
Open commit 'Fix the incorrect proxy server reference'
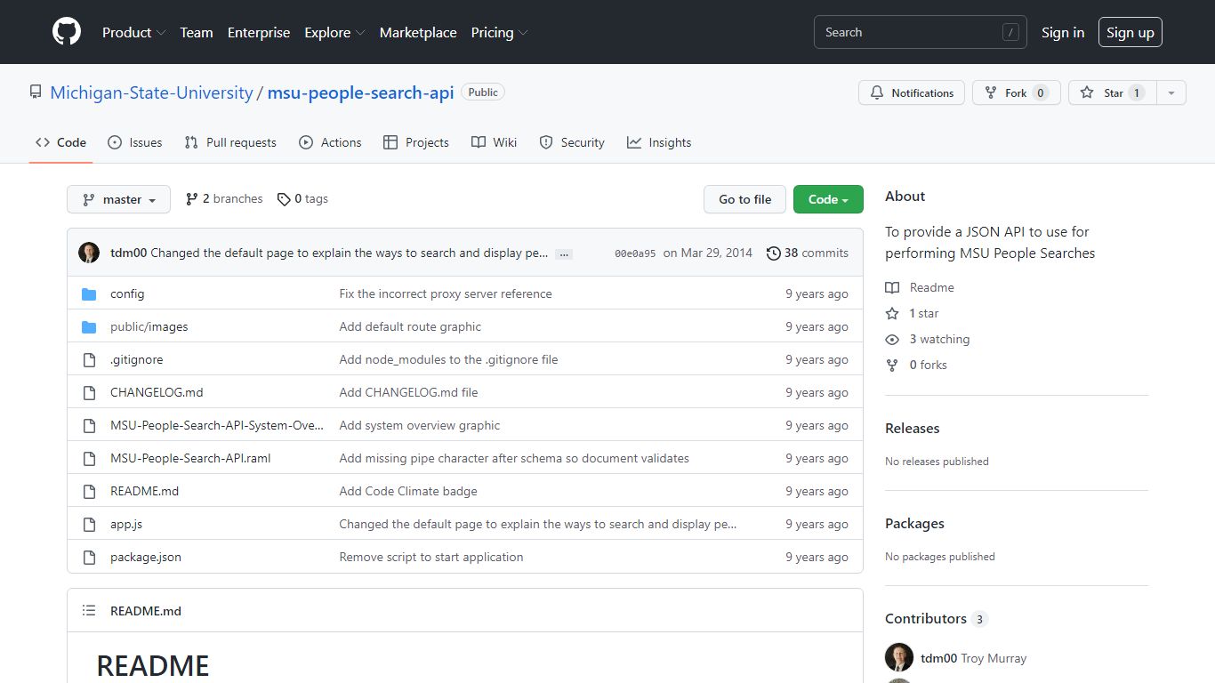[446, 293]
